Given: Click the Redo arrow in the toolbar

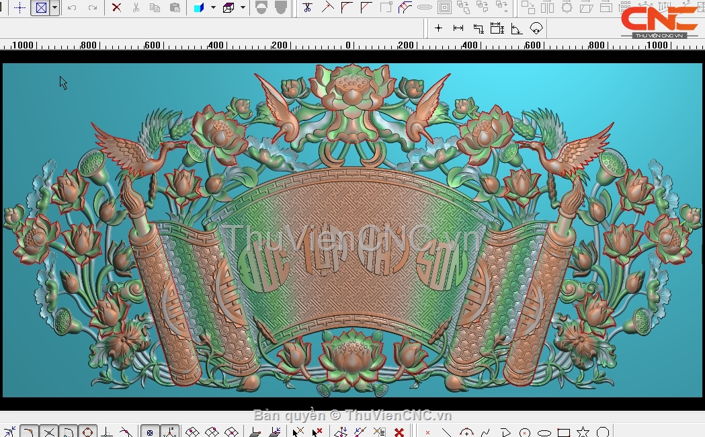Looking at the screenshot, I should point(93,8).
